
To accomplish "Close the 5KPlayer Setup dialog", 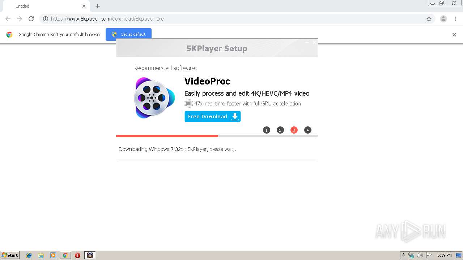I will [x=314, y=42].
